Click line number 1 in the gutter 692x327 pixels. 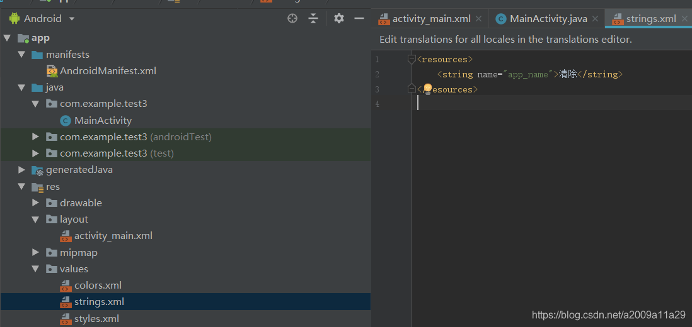coord(377,59)
